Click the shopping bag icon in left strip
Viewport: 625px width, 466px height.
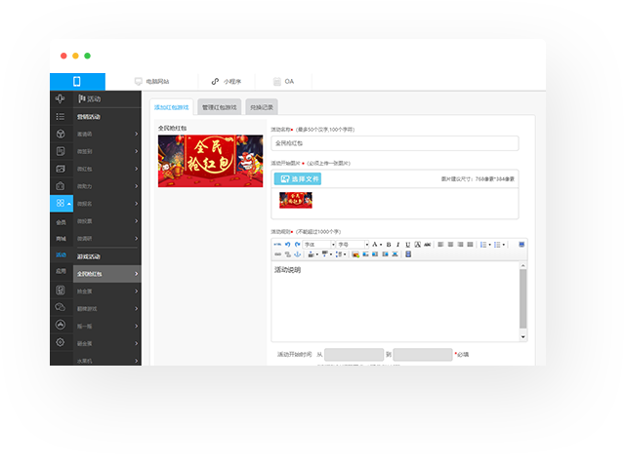click(x=61, y=186)
